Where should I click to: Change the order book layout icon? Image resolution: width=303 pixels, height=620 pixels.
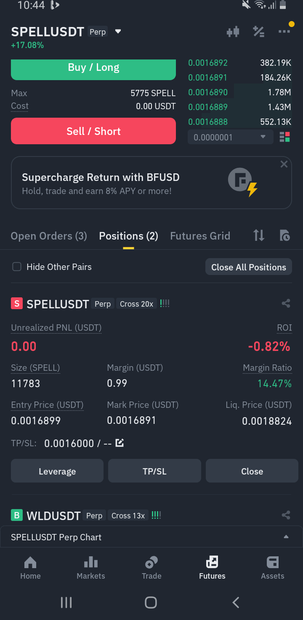pos(285,137)
